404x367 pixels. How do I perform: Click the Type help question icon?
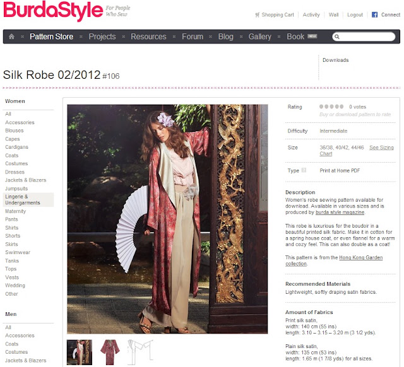point(304,170)
